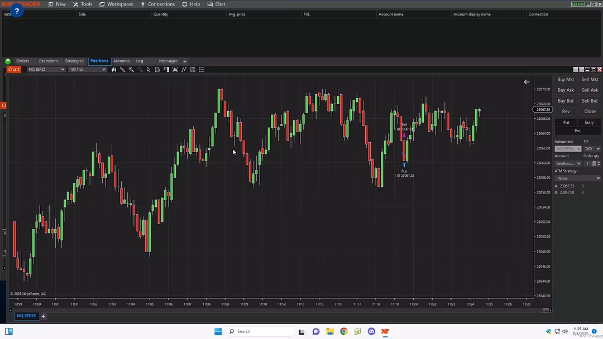Click the Close position button

tap(590, 112)
